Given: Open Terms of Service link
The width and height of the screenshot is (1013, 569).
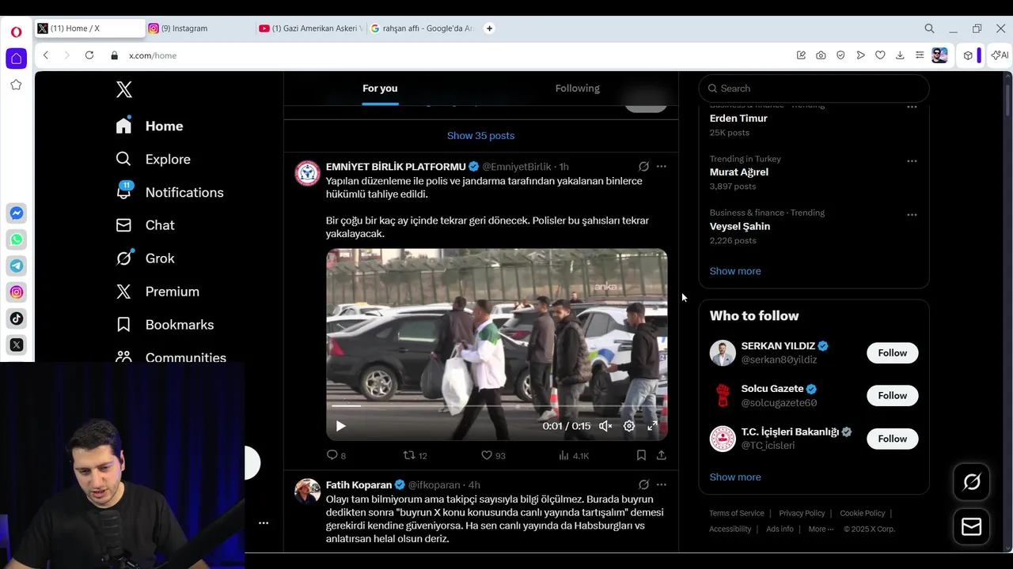Looking at the screenshot, I should pos(736,513).
